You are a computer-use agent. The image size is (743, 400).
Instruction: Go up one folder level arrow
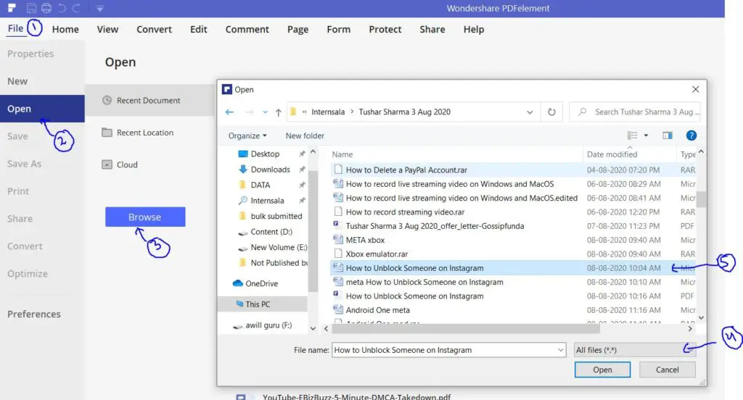pyautogui.click(x=279, y=112)
